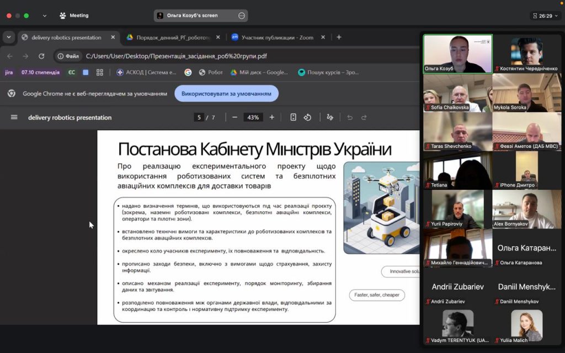Select Ольга Козуб's video thumbnail
The width and height of the screenshot is (565, 353).
pyautogui.click(x=457, y=54)
